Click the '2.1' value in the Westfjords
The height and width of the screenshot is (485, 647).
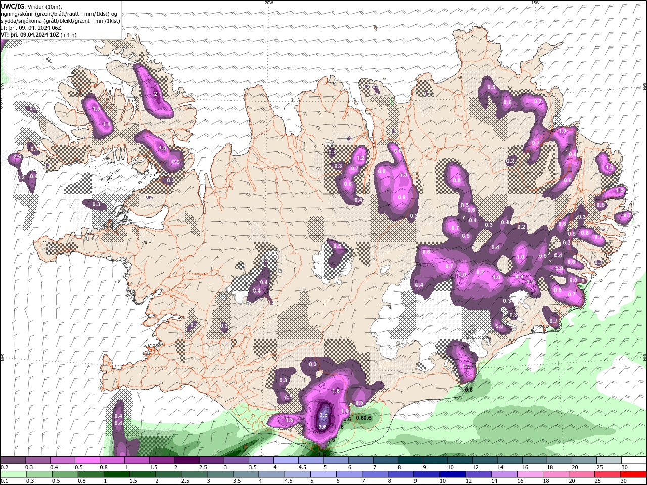(x=157, y=94)
